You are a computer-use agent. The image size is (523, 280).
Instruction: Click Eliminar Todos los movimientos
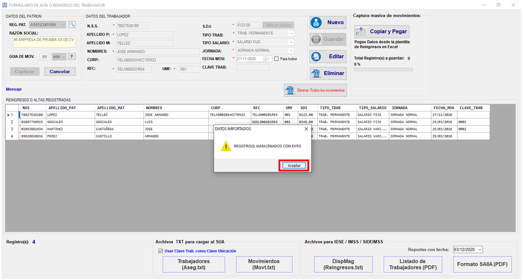pyautogui.click(x=315, y=90)
